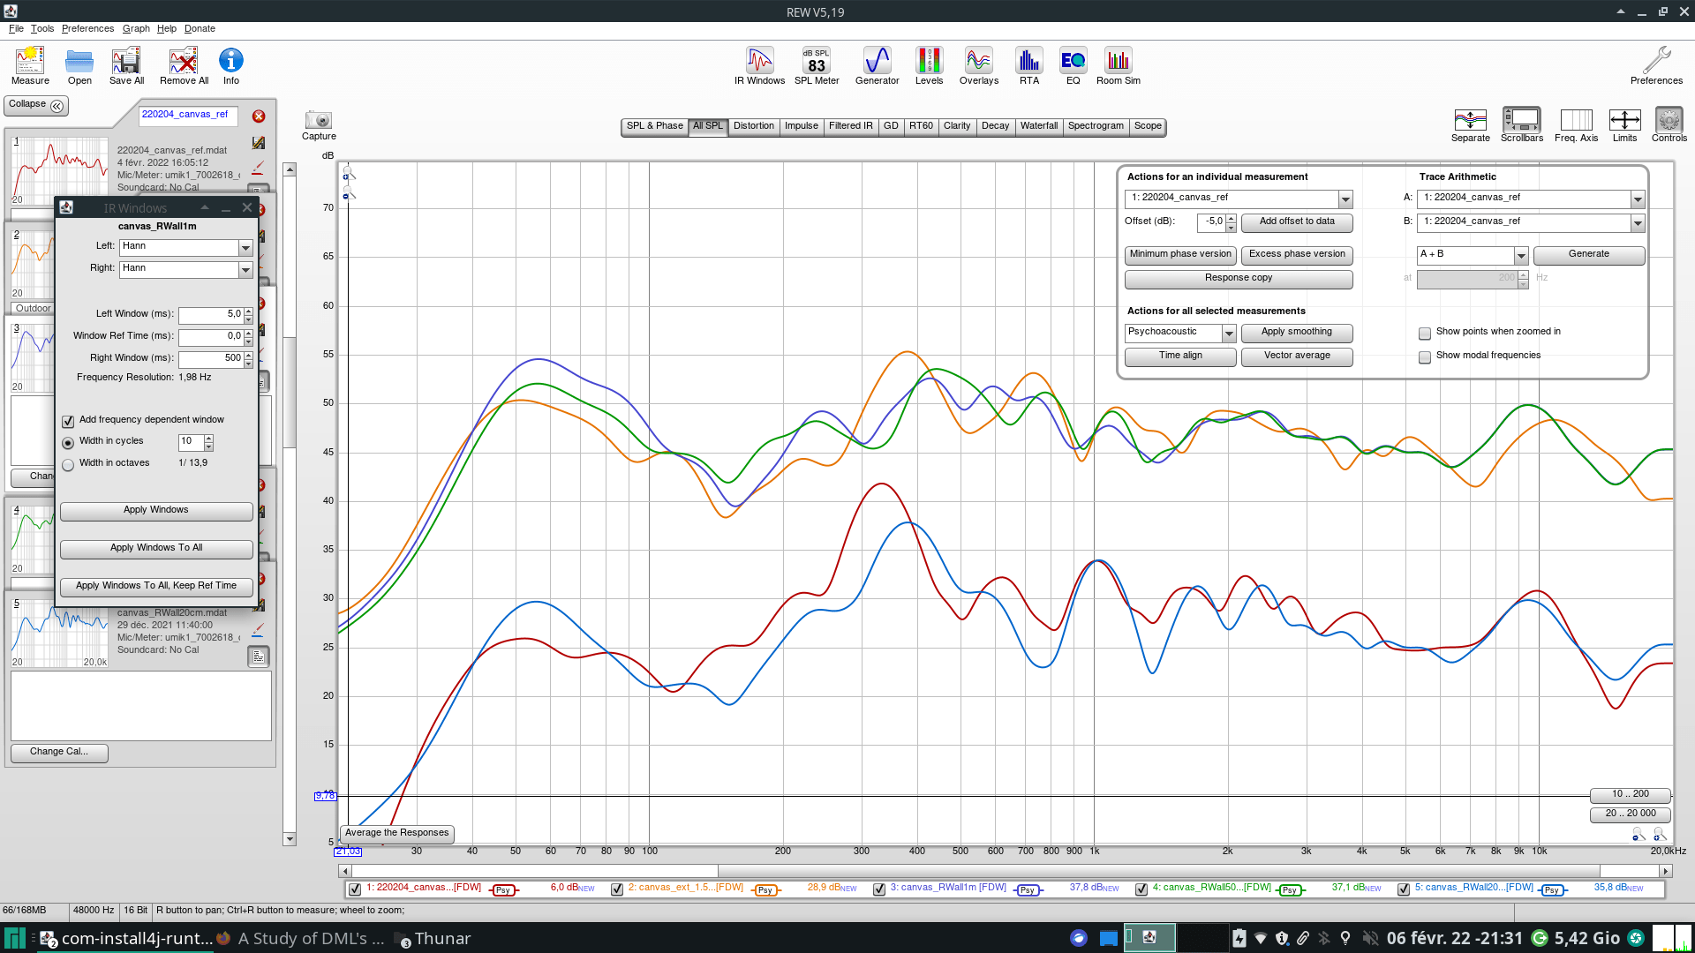The image size is (1695, 953).
Task: Click Average the Responses button
Action: [396, 833]
